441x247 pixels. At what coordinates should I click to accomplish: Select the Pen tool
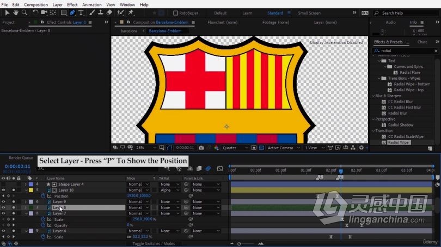72,12
